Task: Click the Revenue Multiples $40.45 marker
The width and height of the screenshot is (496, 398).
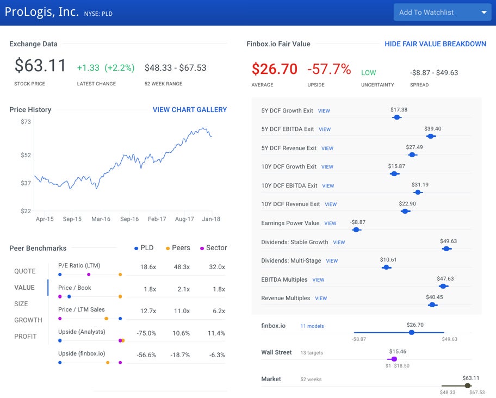Action: pos(432,304)
